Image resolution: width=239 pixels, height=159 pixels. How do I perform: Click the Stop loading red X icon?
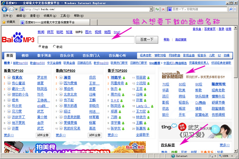163,9
